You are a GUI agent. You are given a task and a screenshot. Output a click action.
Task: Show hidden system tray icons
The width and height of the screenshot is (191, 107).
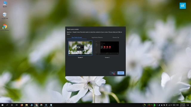pyautogui.click(x=157, y=105)
